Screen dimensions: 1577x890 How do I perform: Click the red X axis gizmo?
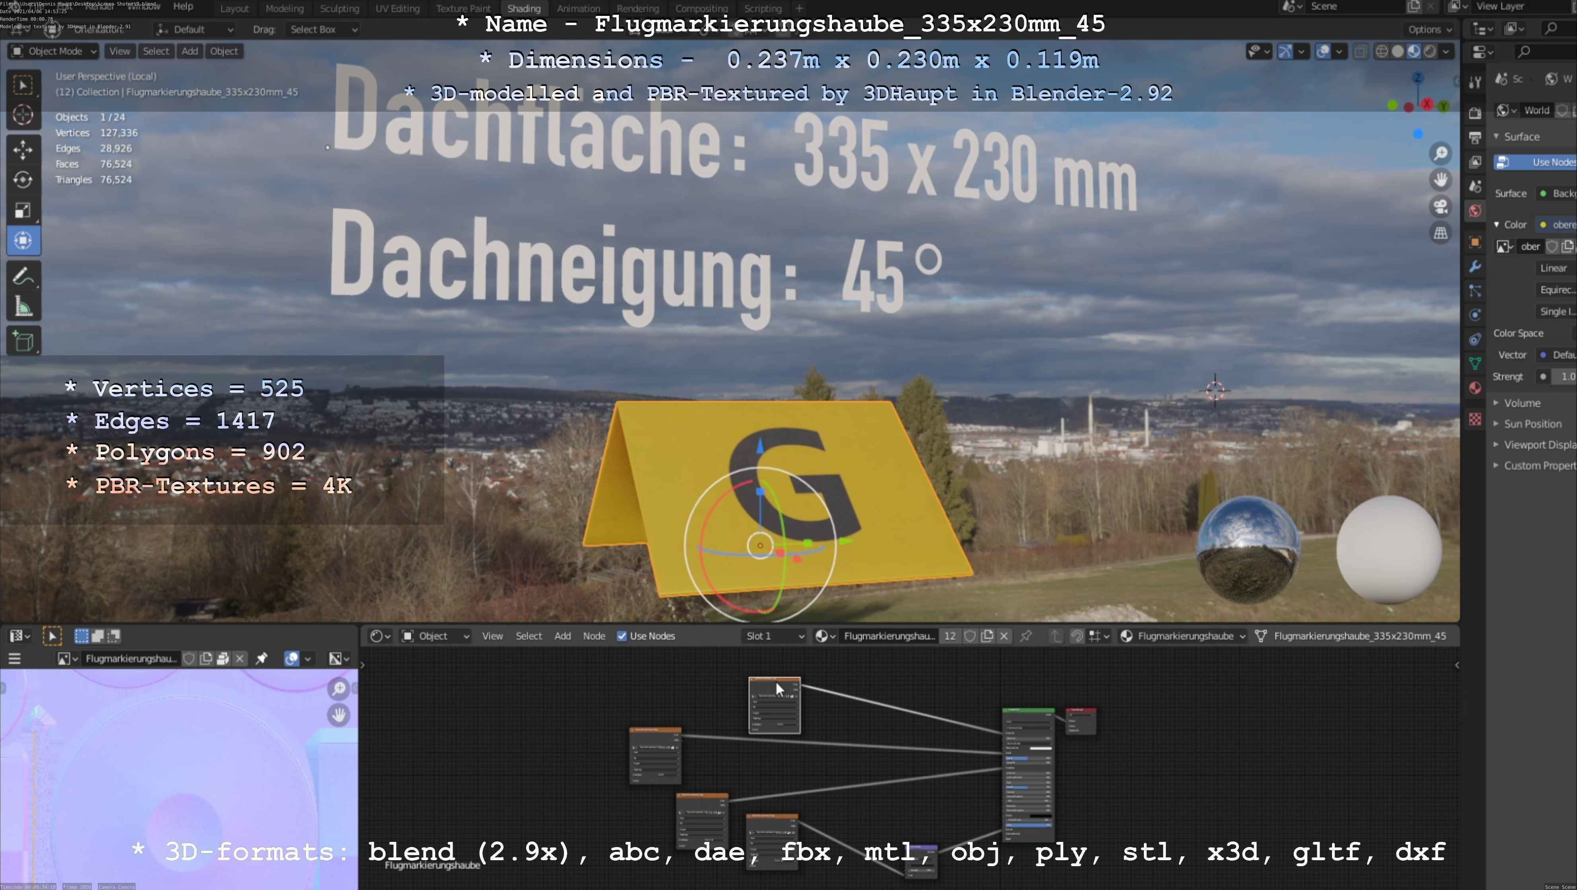[1427, 104]
